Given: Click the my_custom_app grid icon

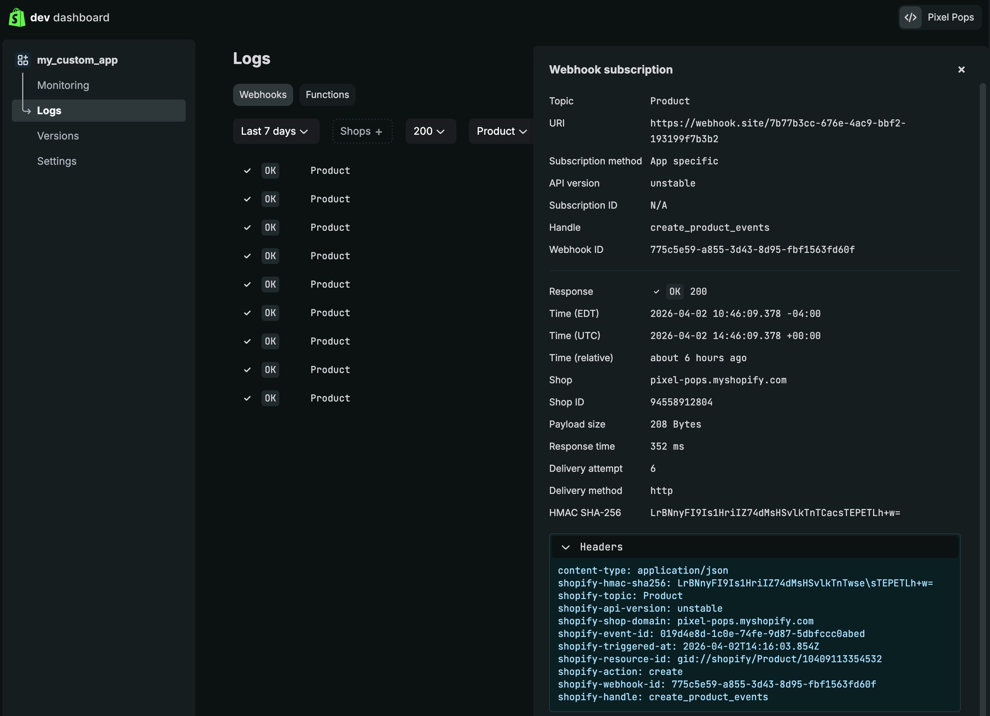Looking at the screenshot, I should tap(23, 60).
